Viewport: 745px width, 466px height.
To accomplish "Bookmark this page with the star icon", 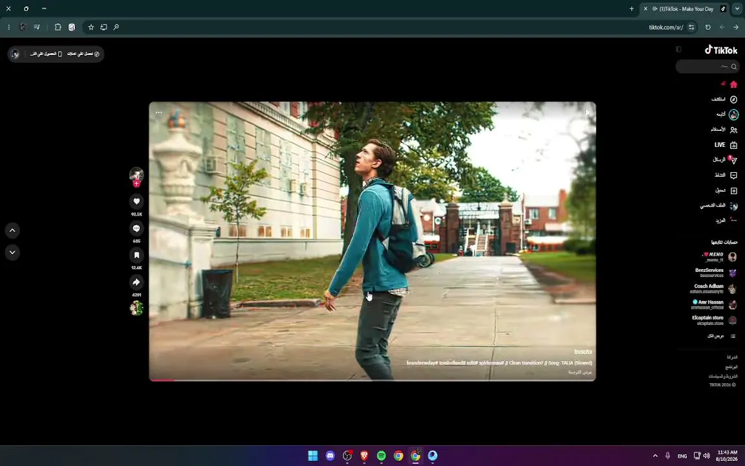I will pyautogui.click(x=91, y=27).
